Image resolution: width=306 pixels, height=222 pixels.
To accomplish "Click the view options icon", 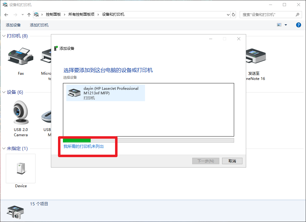I will [x=279, y=25].
